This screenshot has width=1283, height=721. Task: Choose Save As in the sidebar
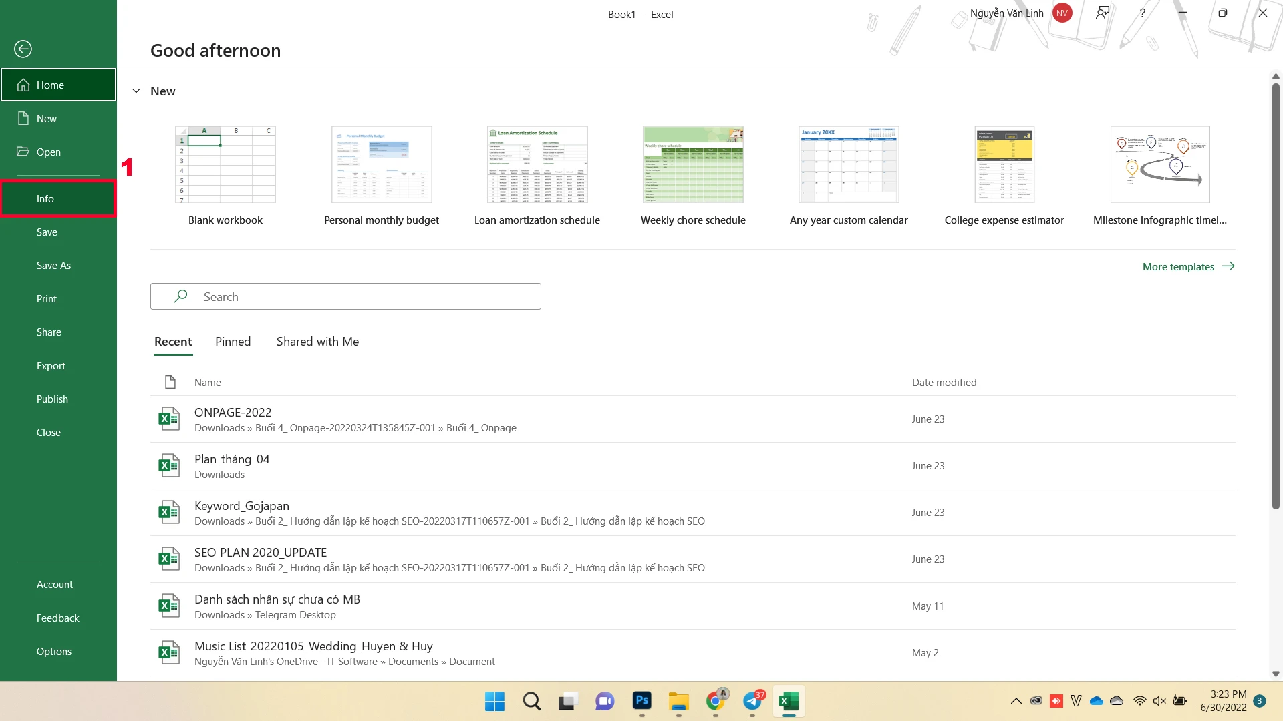tap(58, 265)
